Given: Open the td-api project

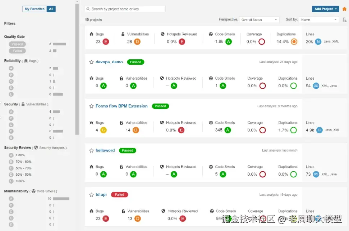Looking at the screenshot, I should tap(101, 194).
